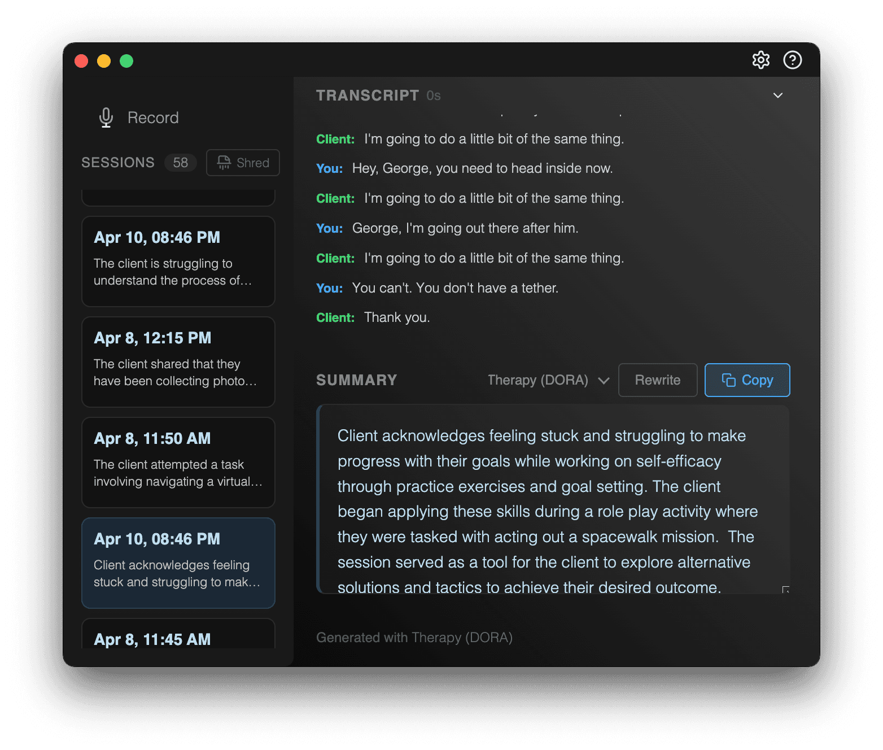The width and height of the screenshot is (883, 750).
Task: Click the microphone Record icon
Action: (106, 117)
